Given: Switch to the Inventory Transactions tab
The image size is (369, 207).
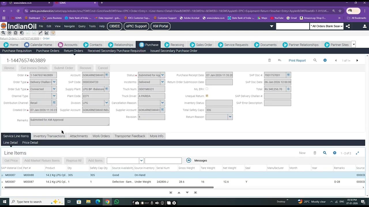Looking at the screenshot, I should [49, 136].
